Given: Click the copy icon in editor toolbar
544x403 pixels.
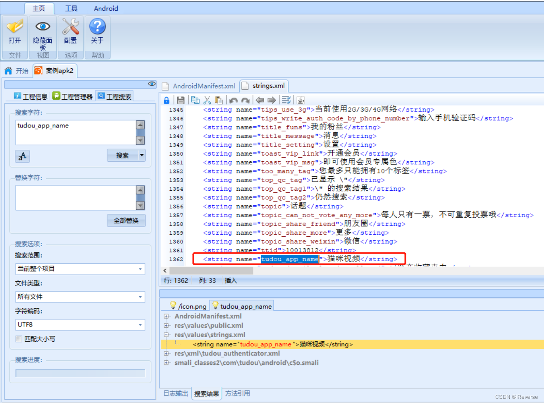Looking at the screenshot, I should click(x=195, y=100).
